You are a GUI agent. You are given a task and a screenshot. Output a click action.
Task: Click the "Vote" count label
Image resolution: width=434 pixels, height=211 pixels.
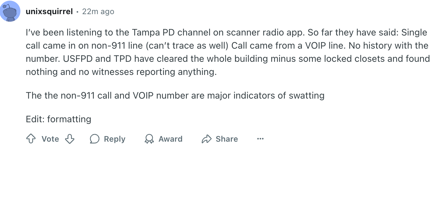[x=50, y=139]
